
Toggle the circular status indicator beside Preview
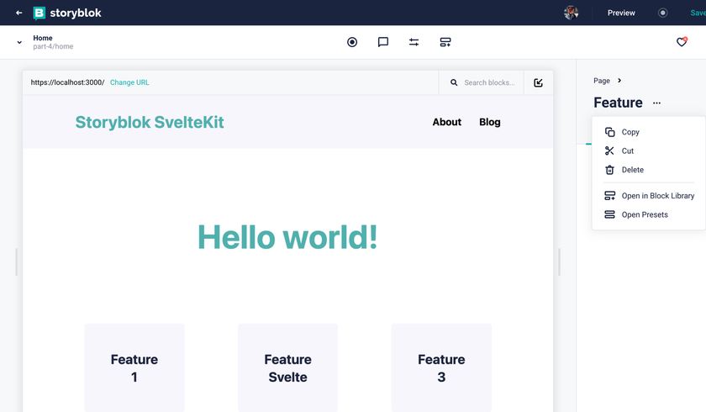[662, 13]
